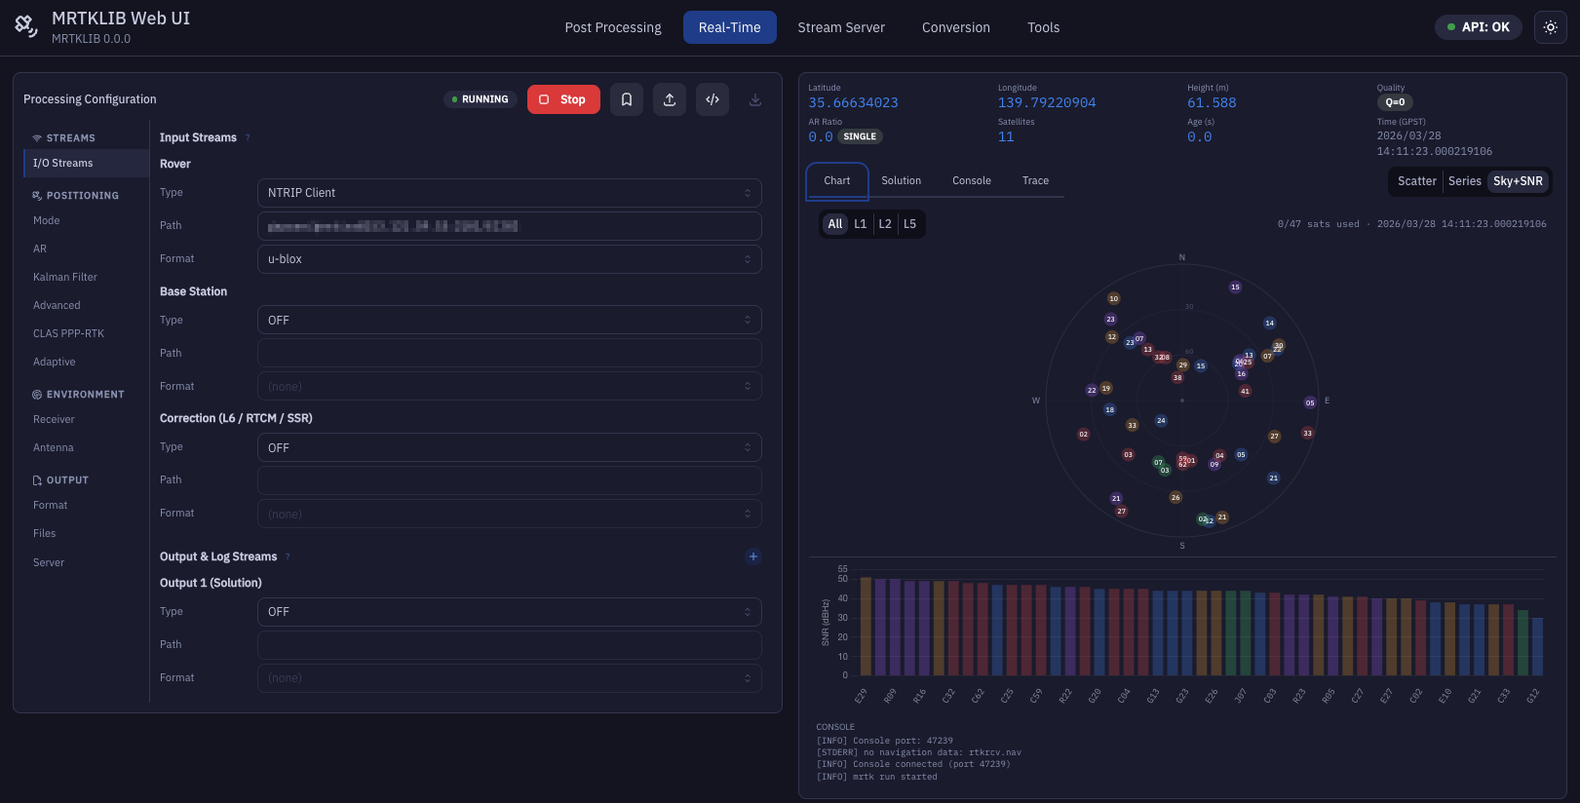Screen dimensions: 1580x803
Task: Open the Output 1 Type dropdown
Action: coord(509,612)
